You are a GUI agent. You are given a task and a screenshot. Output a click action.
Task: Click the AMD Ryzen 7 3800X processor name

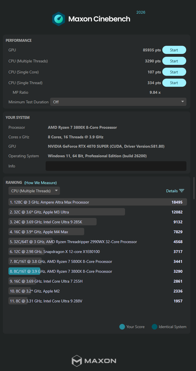click(x=82, y=127)
